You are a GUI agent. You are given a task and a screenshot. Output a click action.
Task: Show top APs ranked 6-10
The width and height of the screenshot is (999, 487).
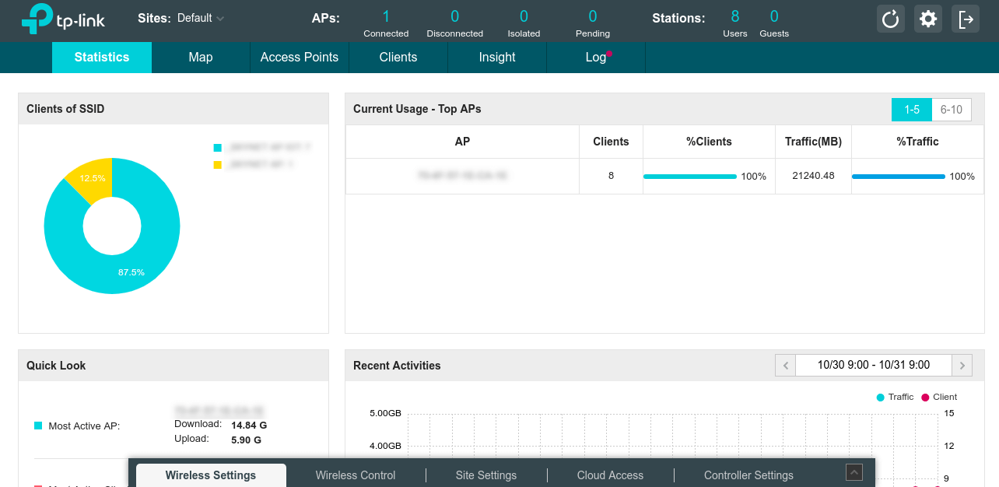[951, 110]
